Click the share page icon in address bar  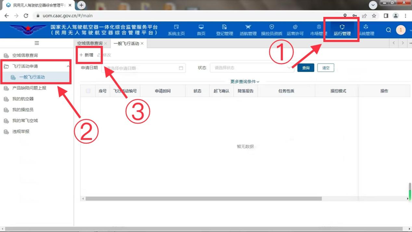click(364, 16)
